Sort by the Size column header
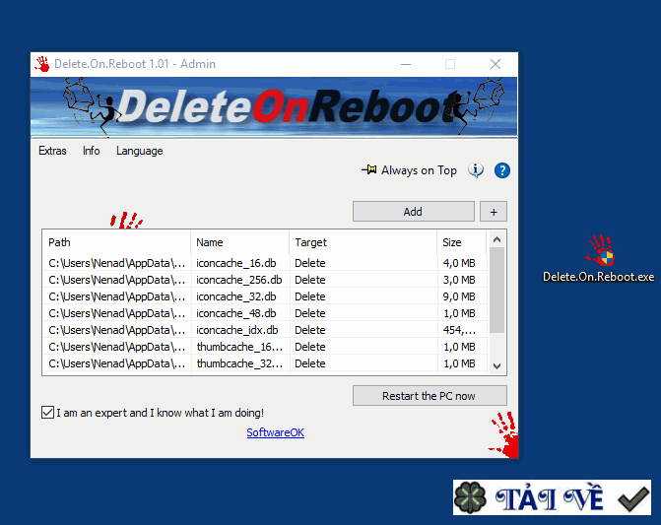 tap(462, 242)
